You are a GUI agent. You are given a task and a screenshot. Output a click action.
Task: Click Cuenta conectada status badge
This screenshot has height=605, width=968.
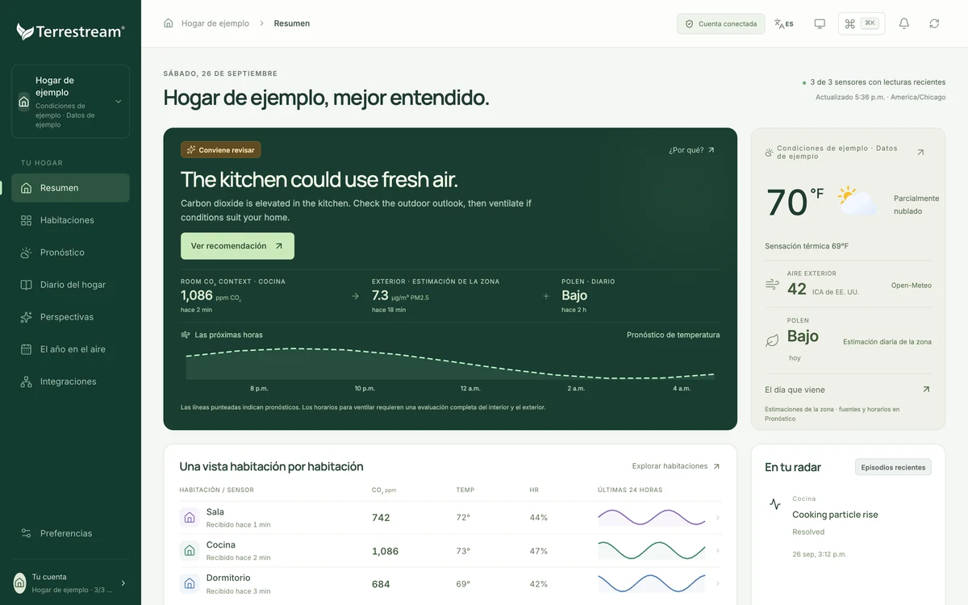click(x=720, y=23)
